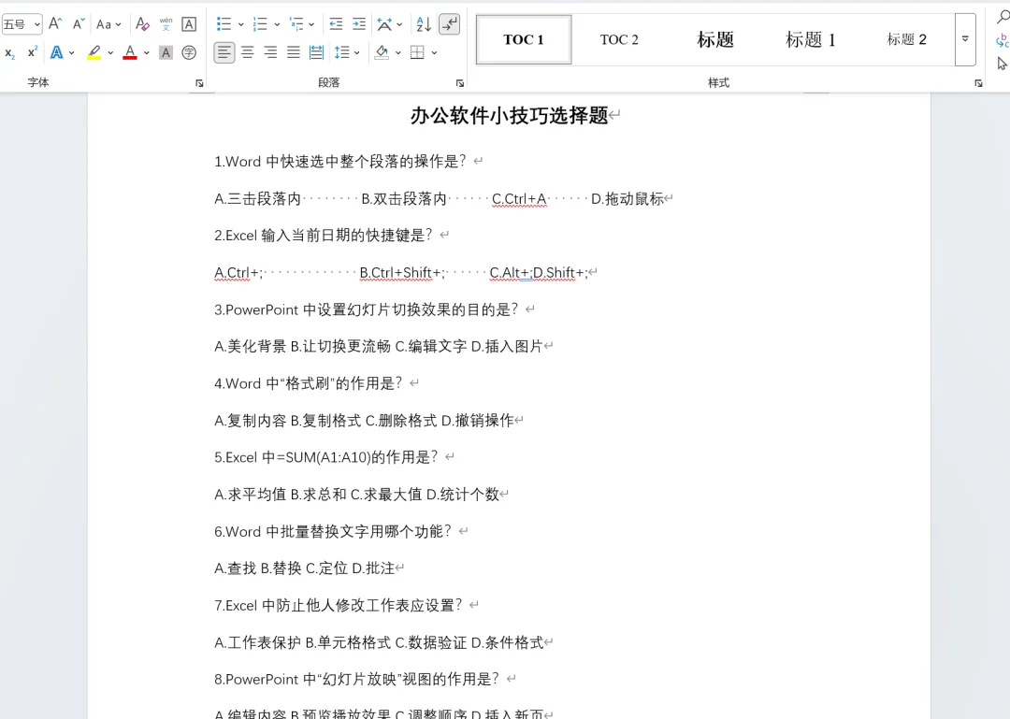Open the enclosed character tool

click(189, 53)
